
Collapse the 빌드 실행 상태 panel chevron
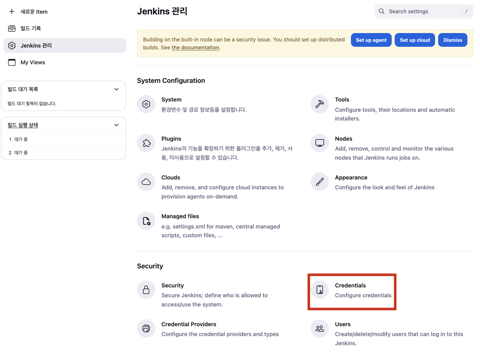[116, 125]
